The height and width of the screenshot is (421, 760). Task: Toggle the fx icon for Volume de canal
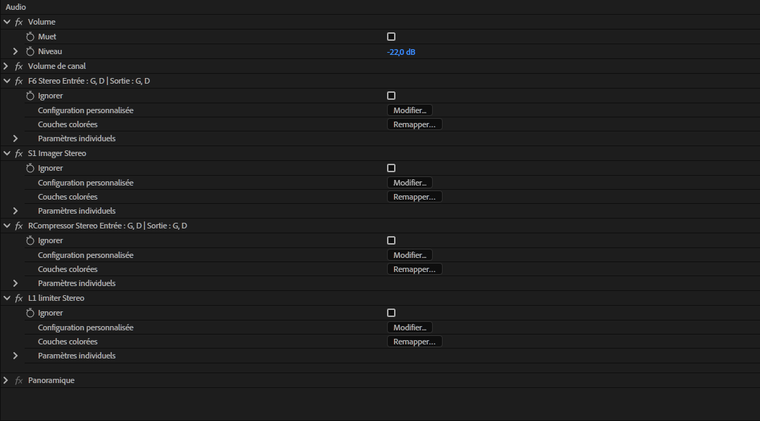point(19,66)
